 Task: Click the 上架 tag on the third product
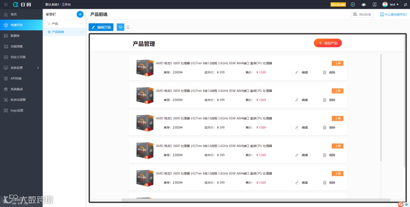(x=337, y=118)
